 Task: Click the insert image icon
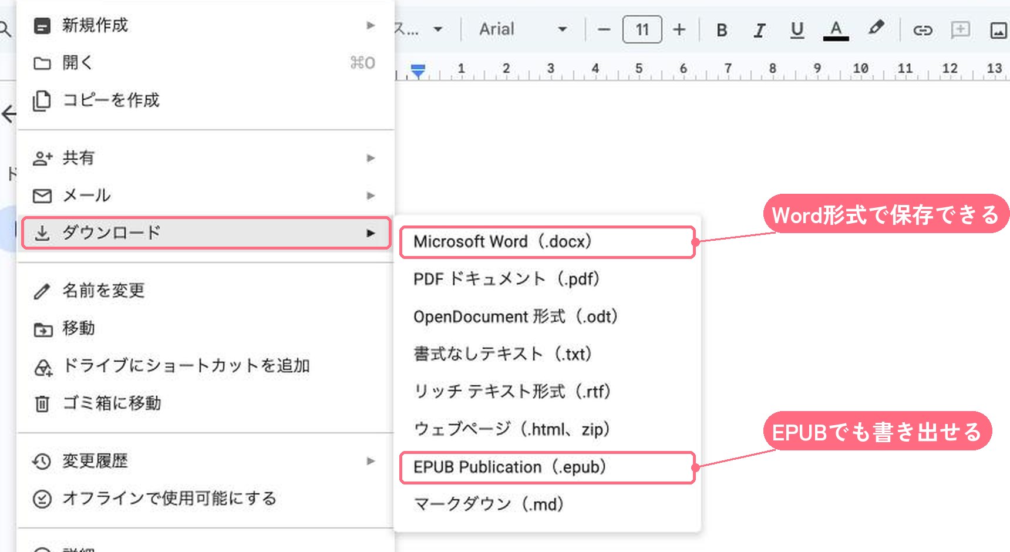(x=998, y=30)
